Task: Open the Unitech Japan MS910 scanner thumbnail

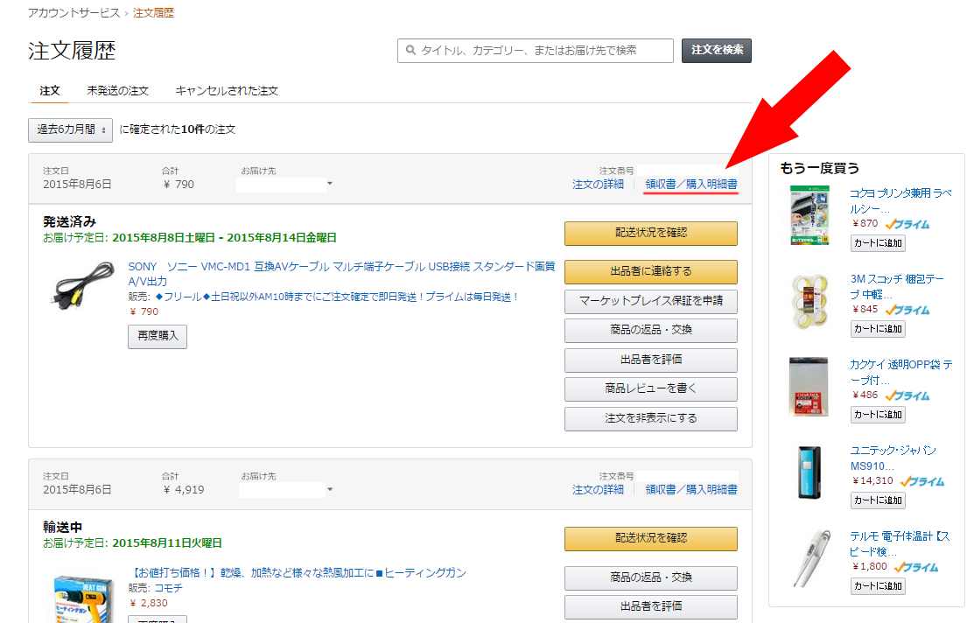Action: [x=809, y=472]
